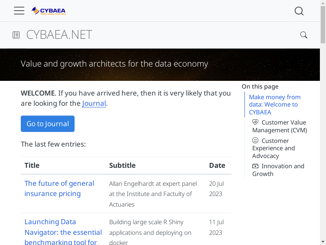Click the money icon for Innovation and Growth
326x245 pixels.
[x=256, y=166]
